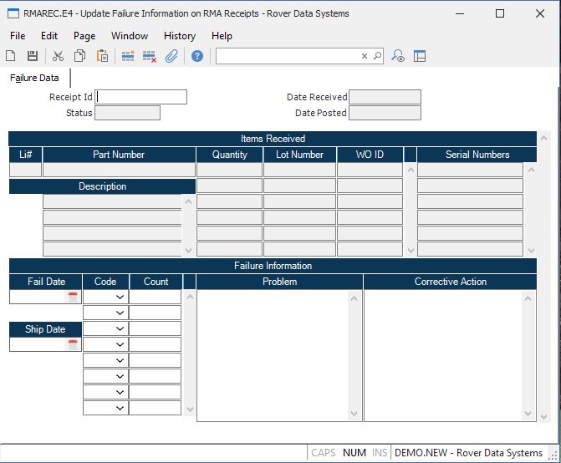Open attachments with the paperclip icon
This screenshot has width=561, height=463.
(x=171, y=56)
